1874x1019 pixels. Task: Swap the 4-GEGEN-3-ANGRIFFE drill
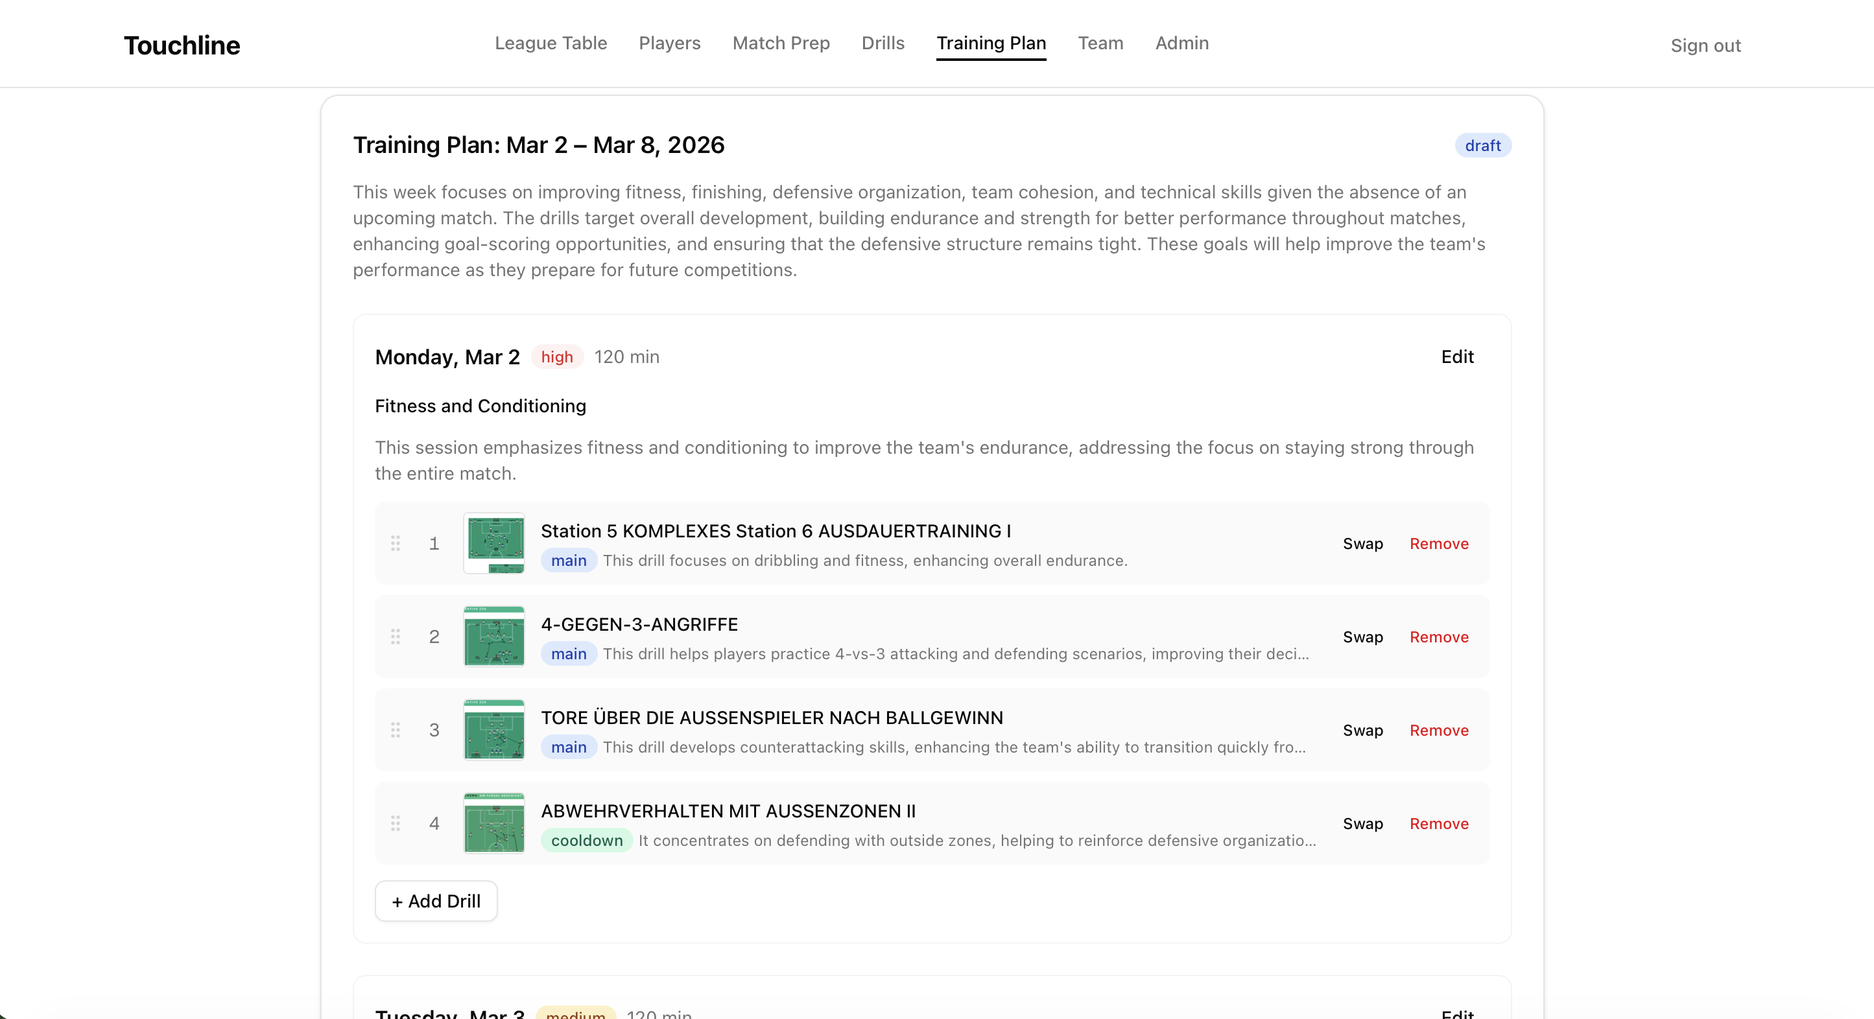(1362, 637)
